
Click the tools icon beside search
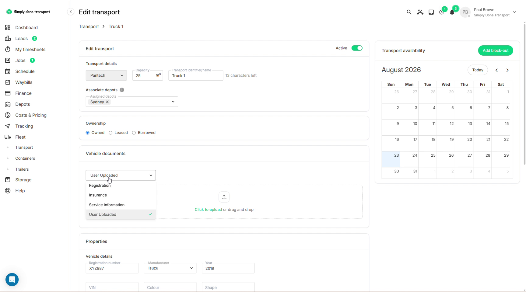420,12
